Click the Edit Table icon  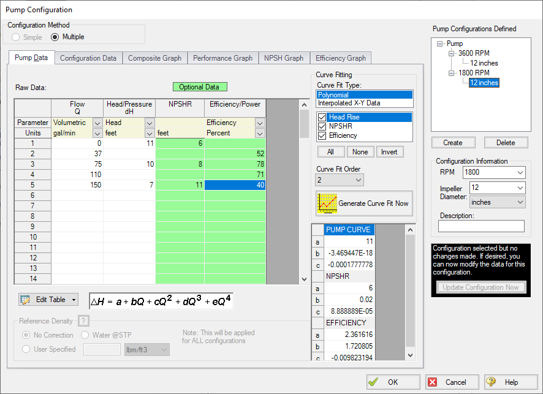(x=26, y=300)
